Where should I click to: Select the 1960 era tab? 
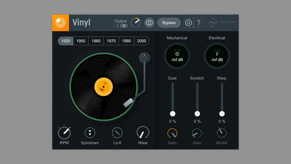[96, 41]
